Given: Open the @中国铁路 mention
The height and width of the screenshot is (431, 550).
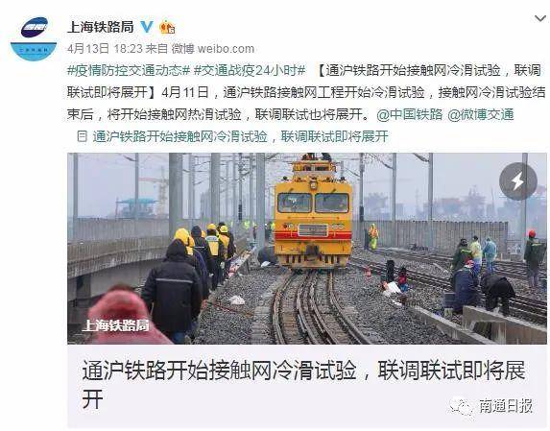Looking at the screenshot, I should coord(410,114).
